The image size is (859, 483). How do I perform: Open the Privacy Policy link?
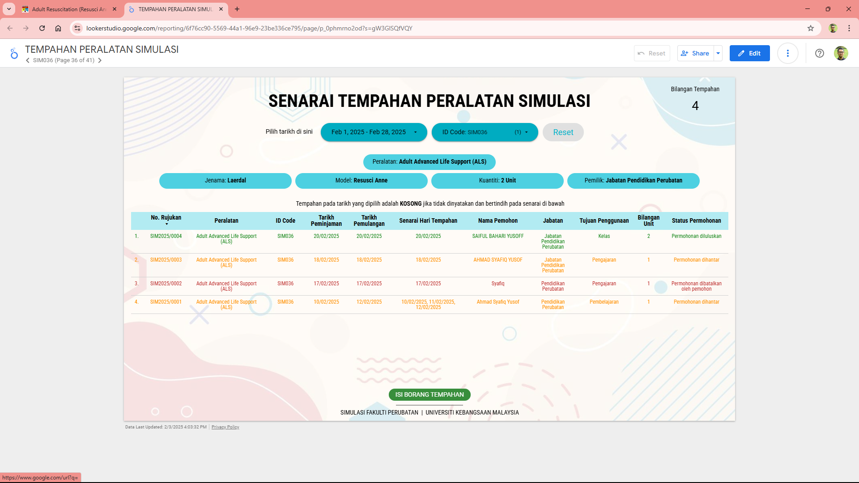click(225, 427)
